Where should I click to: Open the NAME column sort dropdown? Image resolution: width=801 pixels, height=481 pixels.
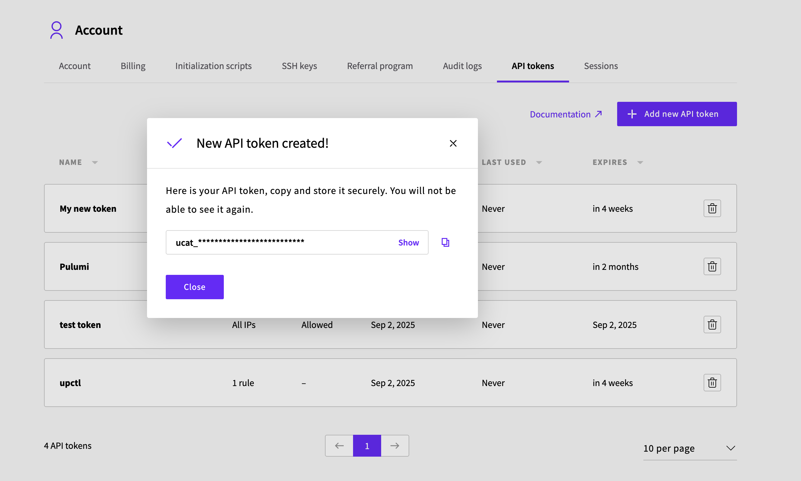95,162
